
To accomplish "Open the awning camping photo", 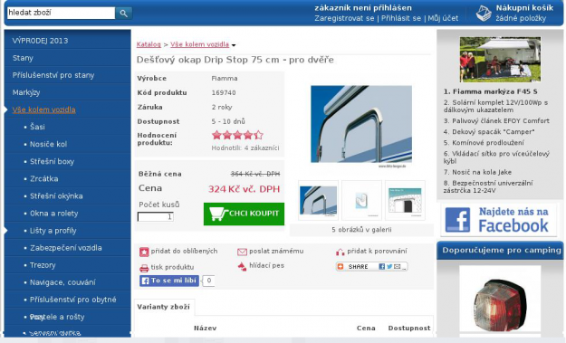I will click(x=500, y=59).
